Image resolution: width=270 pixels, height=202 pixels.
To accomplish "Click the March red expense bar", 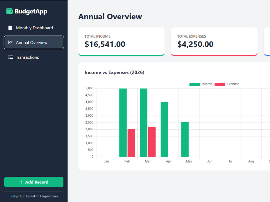I will (152, 142).
